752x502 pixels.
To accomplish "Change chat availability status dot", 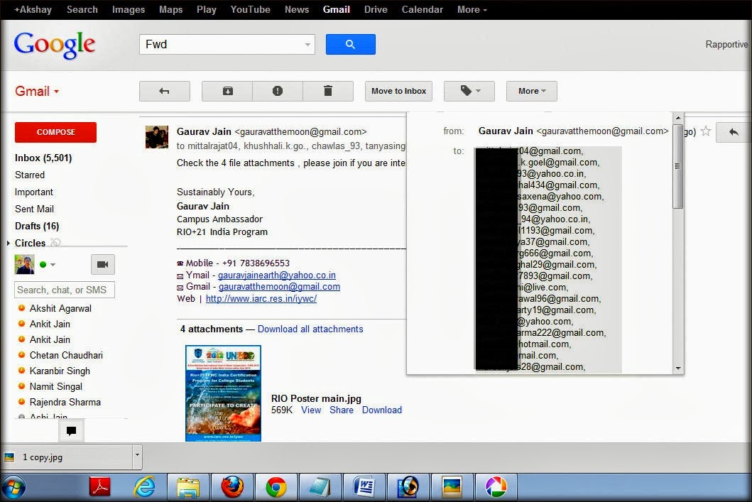I will (41, 264).
